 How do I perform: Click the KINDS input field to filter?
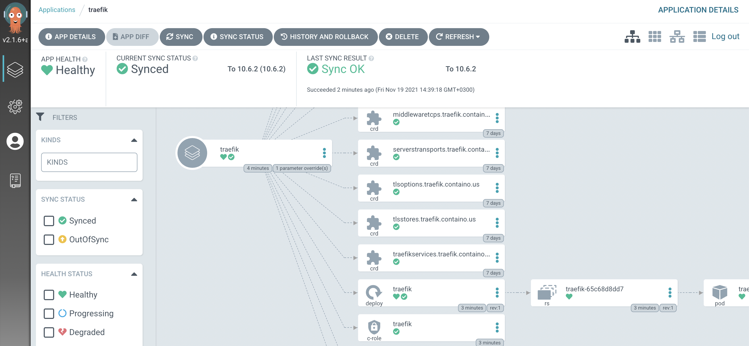89,162
